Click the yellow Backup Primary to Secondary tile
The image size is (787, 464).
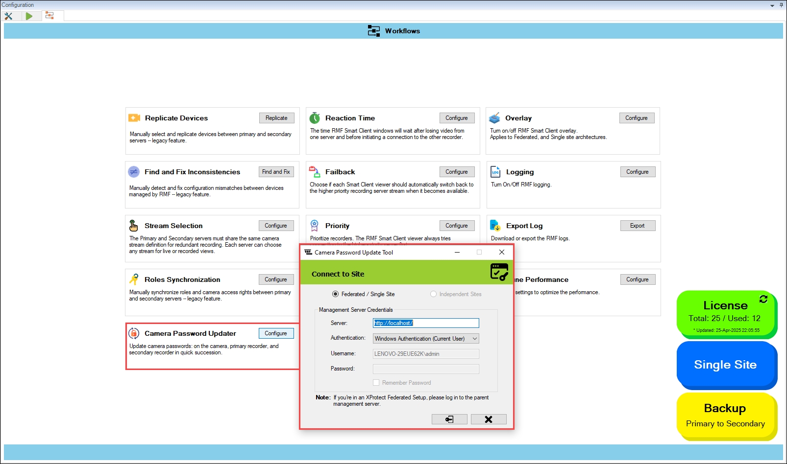tap(725, 416)
